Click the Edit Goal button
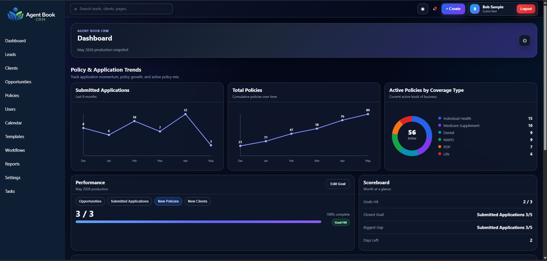The width and height of the screenshot is (547, 261). click(x=338, y=184)
